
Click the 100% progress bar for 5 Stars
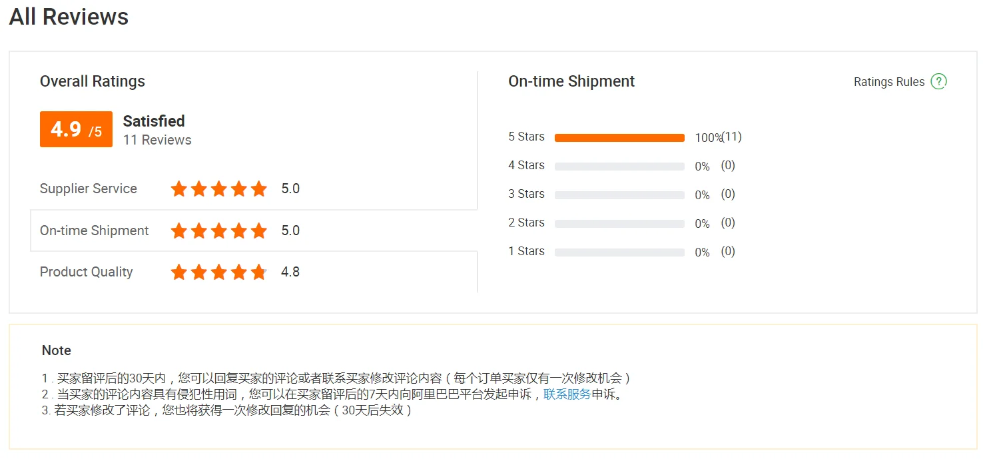tap(619, 137)
